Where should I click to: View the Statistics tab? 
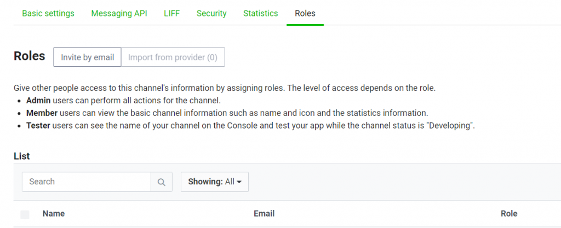pyautogui.click(x=260, y=13)
